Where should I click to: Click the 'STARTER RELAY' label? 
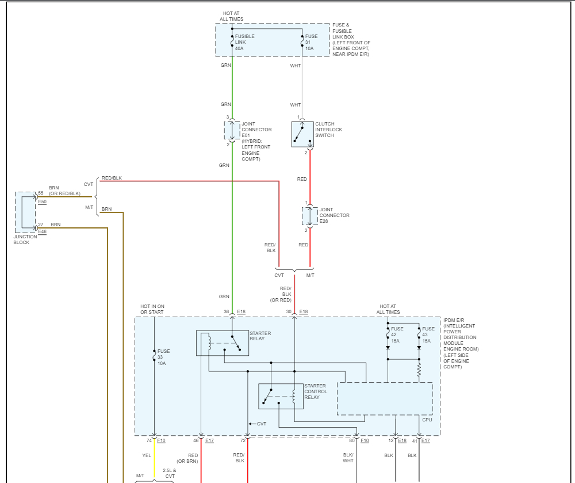coord(260,336)
